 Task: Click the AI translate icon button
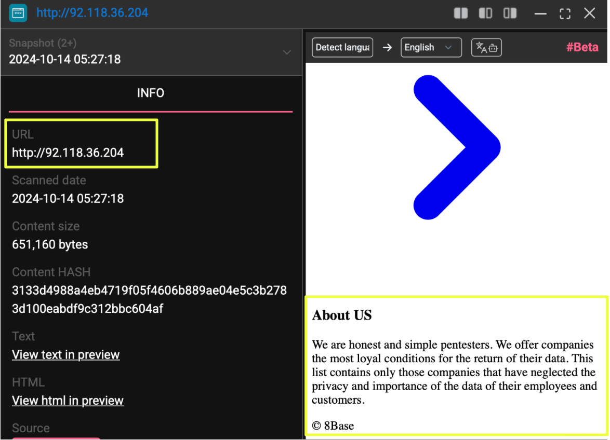(x=486, y=48)
